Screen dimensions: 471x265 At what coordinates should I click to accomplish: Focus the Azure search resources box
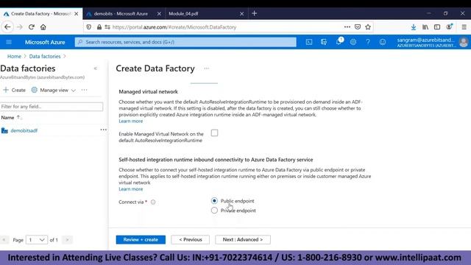(185, 42)
